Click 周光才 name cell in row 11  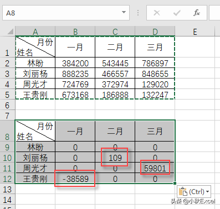tap(35, 168)
